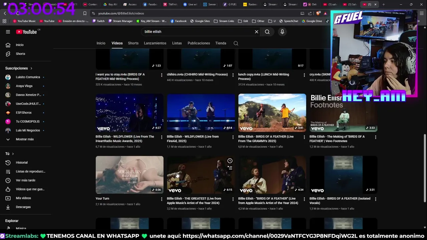Open Shorts in the sidebar
Image resolution: width=427 pixels, height=240 pixels.
(x=20, y=54)
